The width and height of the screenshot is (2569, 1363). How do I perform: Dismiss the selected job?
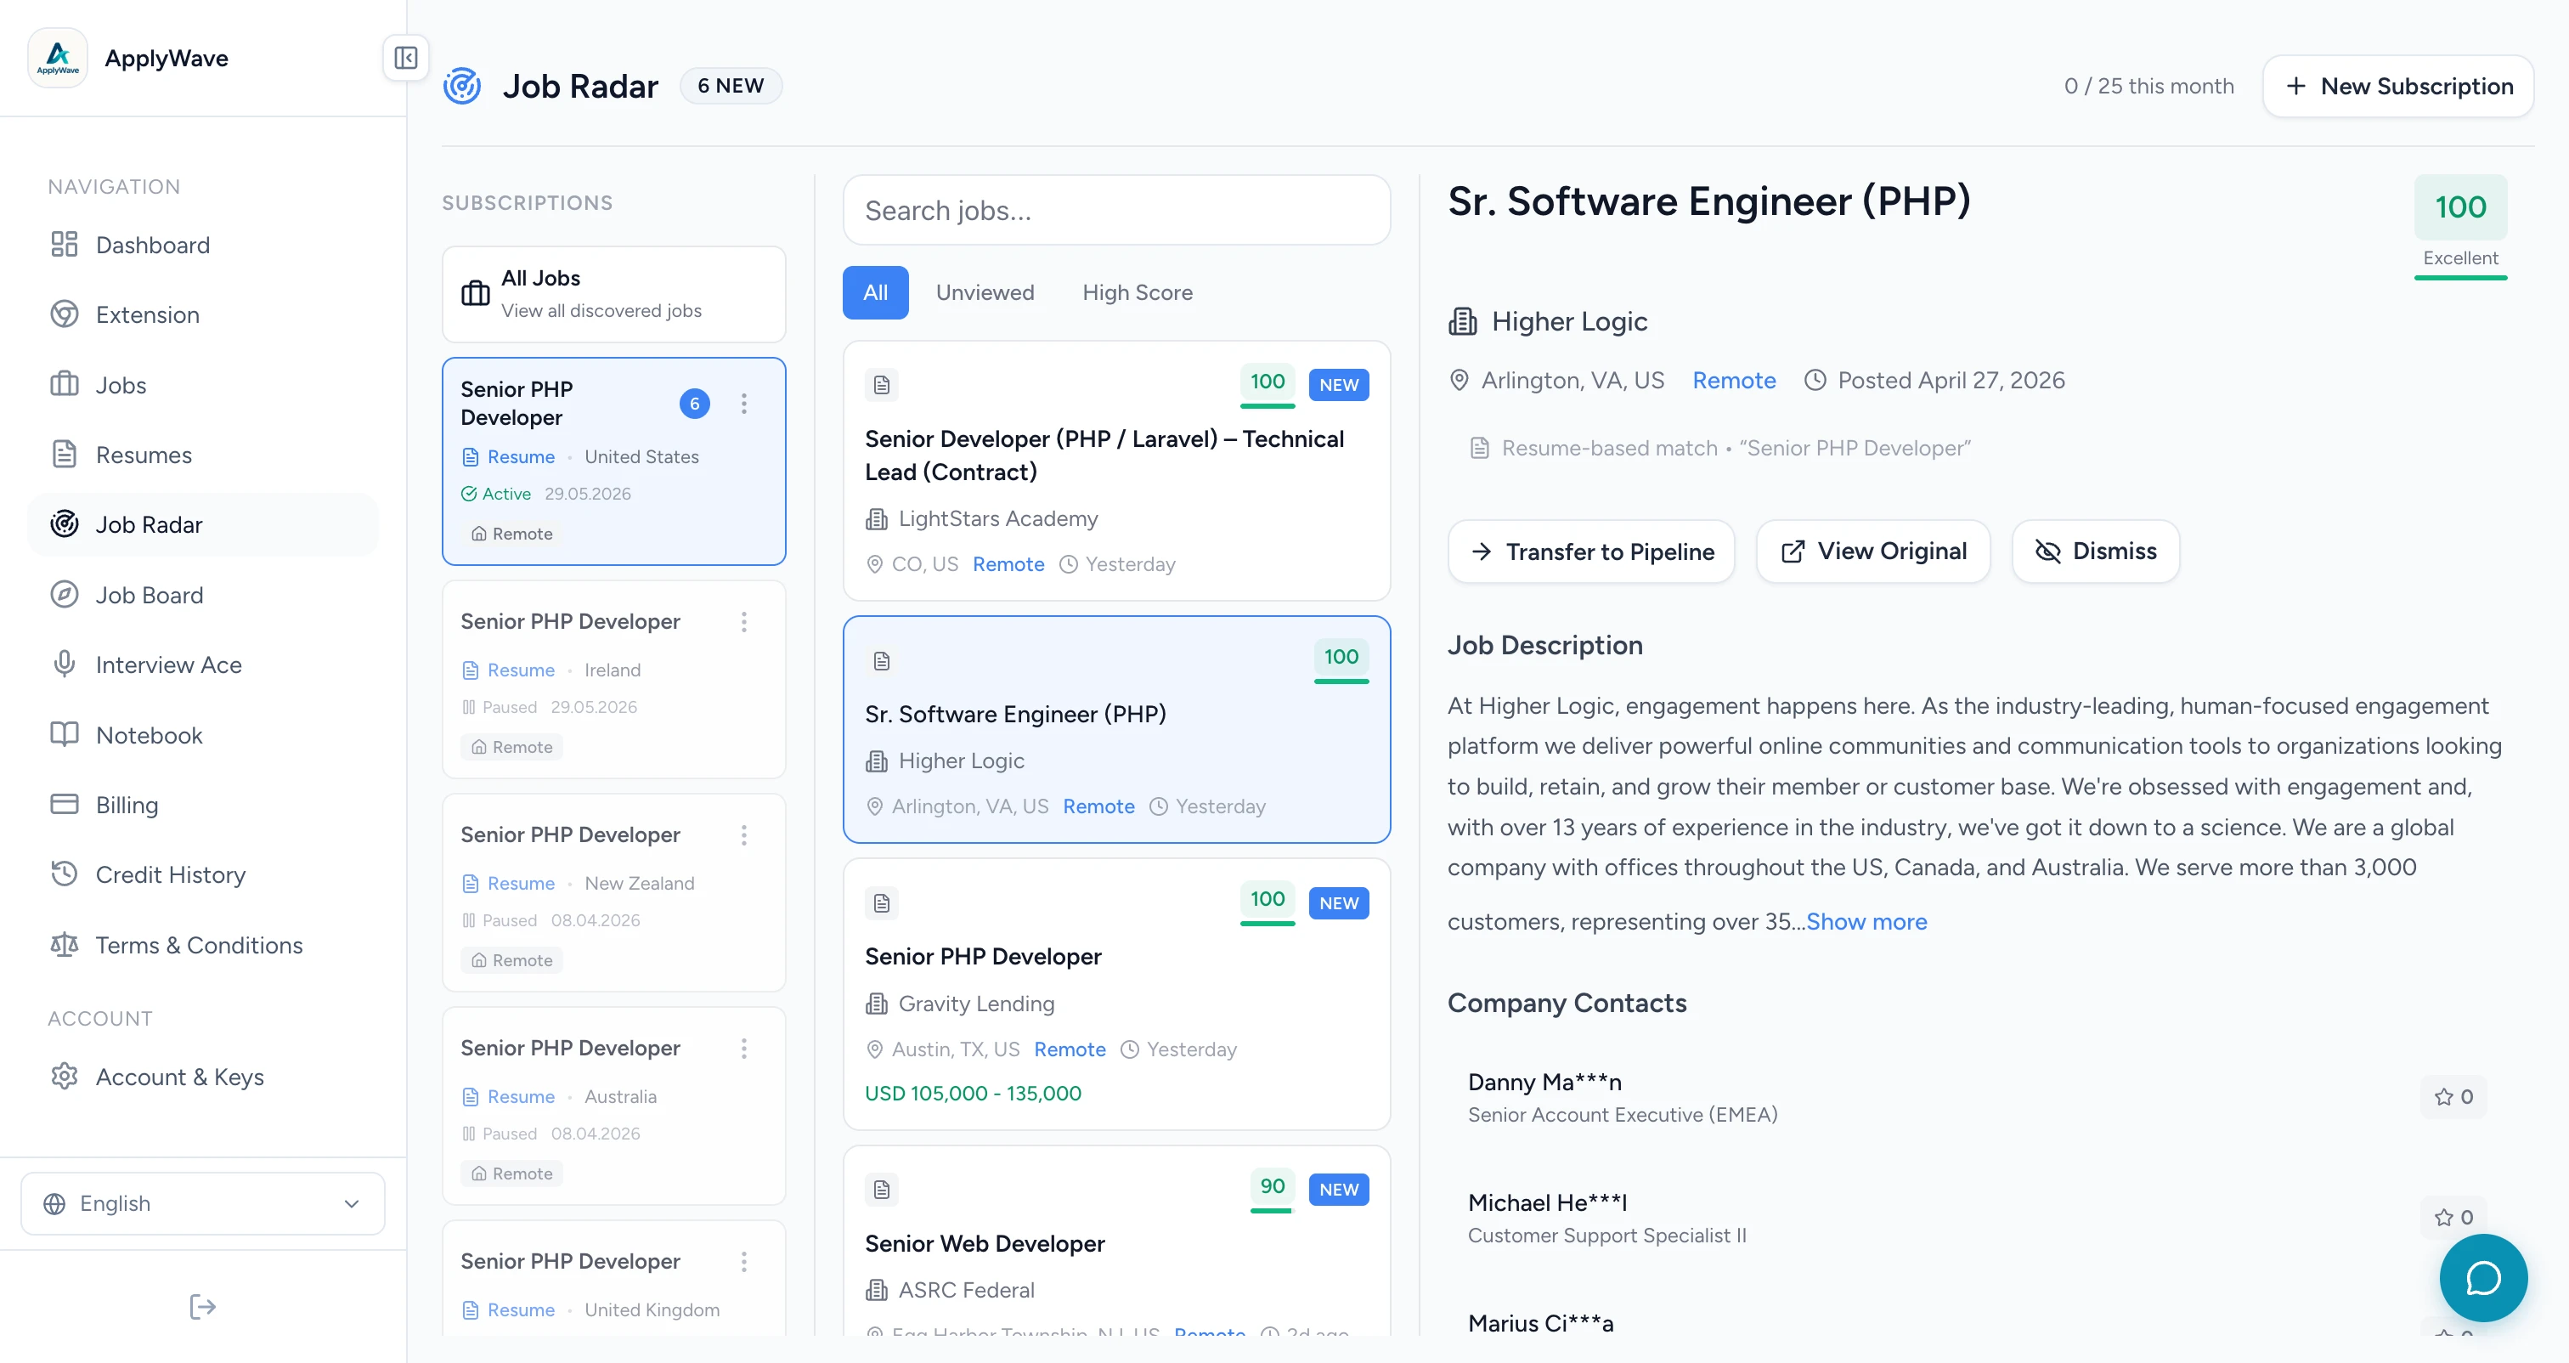(x=2095, y=551)
